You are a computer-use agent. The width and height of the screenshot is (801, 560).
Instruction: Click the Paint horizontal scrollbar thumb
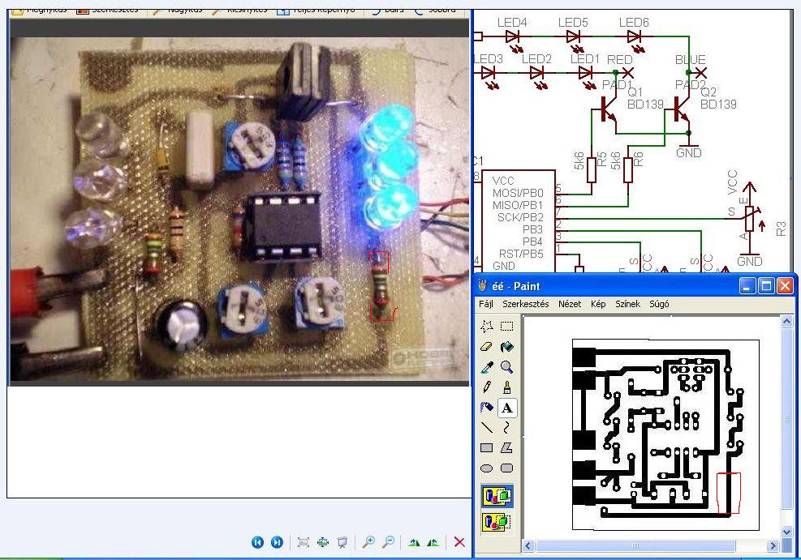pyautogui.click(x=635, y=545)
